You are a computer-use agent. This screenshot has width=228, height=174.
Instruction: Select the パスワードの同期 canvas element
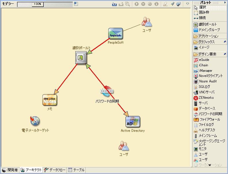[x=107, y=91]
